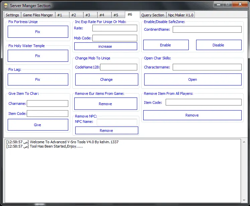Select the #6 tab
The image size is (250, 206).
(x=132, y=14)
